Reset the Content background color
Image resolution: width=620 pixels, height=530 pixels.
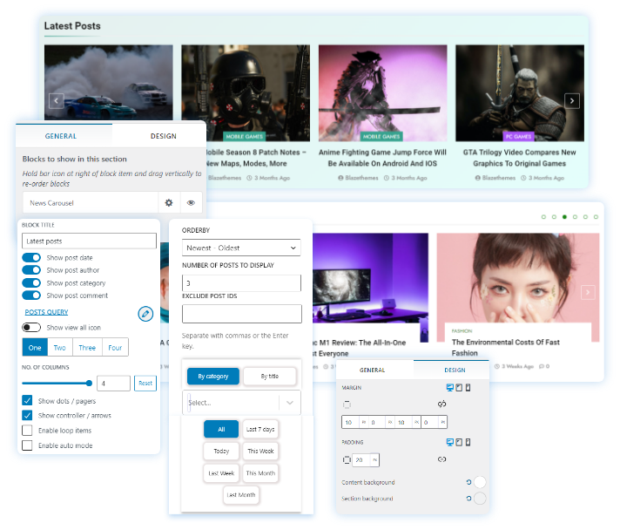(468, 482)
